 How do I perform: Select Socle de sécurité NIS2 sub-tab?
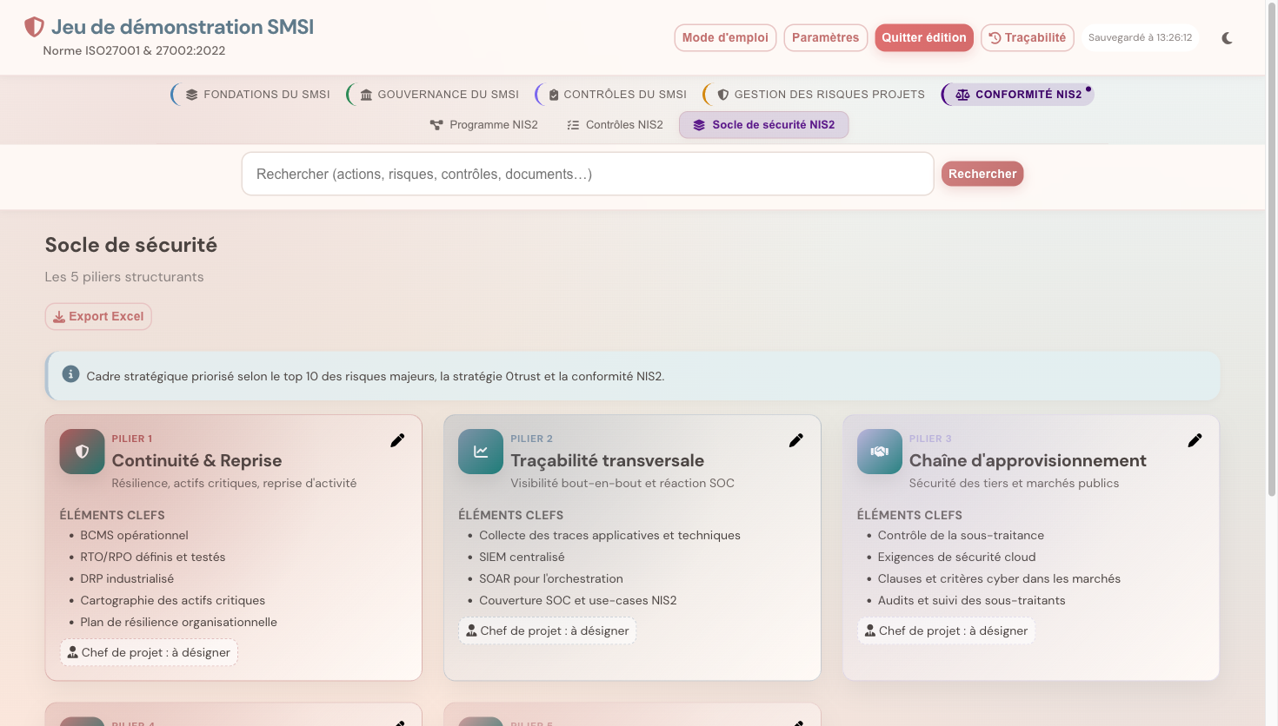763,125
